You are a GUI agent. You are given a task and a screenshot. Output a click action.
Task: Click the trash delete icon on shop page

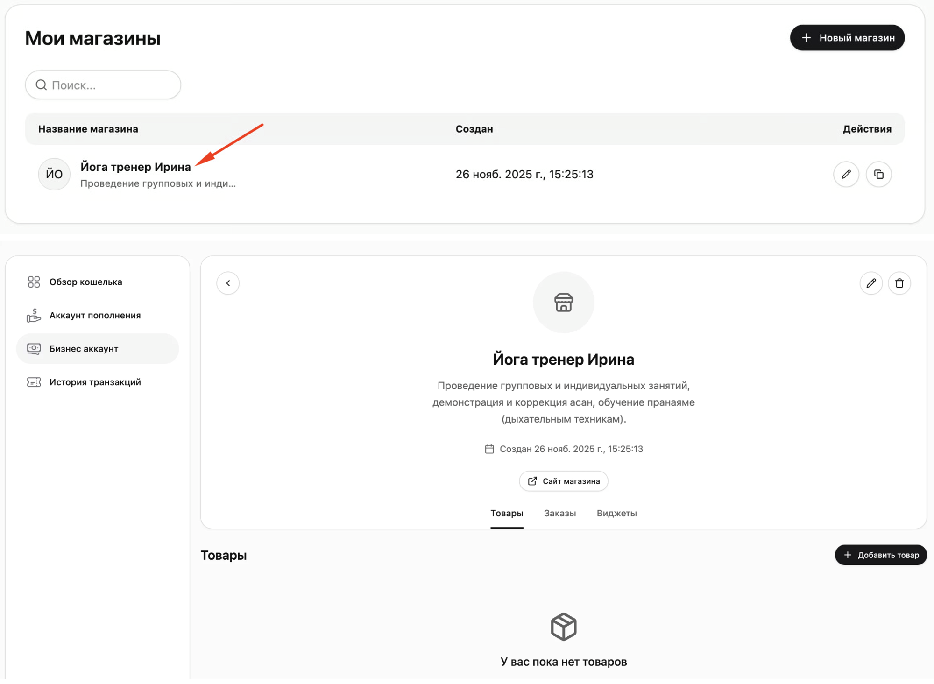[899, 283]
